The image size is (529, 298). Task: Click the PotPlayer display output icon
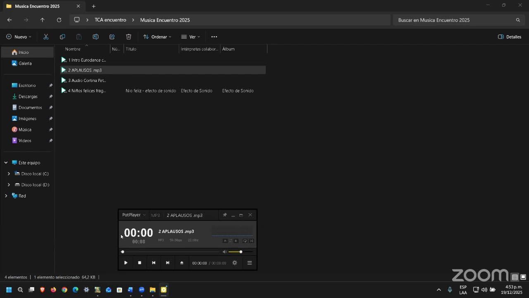[x=245, y=241]
